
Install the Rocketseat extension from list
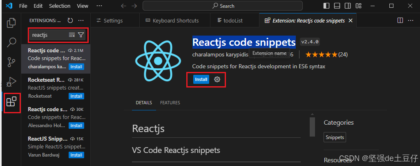point(76,96)
